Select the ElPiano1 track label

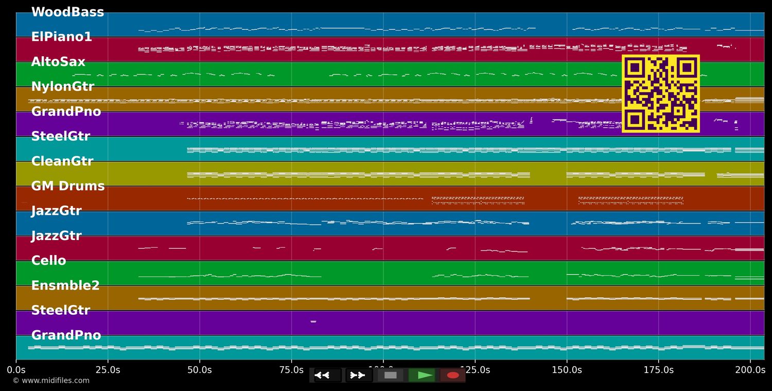(x=61, y=37)
